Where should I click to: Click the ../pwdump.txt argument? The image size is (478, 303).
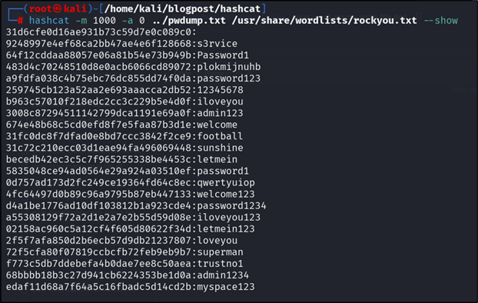click(189, 21)
